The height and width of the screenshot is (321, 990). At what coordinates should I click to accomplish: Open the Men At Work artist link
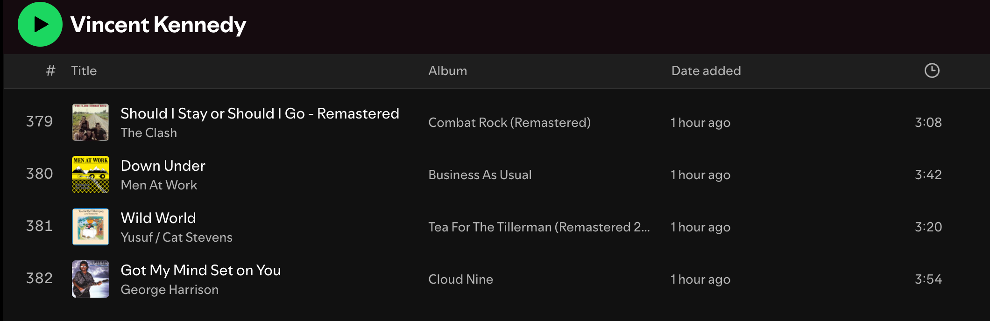click(159, 185)
